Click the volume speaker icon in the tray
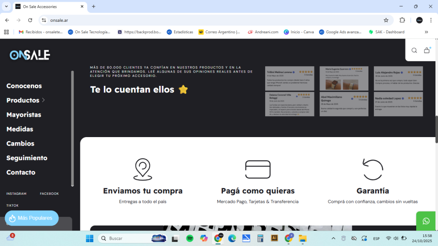The width and height of the screenshot is (438, 246). point(396,238)
